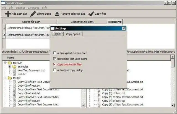Close the Settings dialog

point(124,28)
